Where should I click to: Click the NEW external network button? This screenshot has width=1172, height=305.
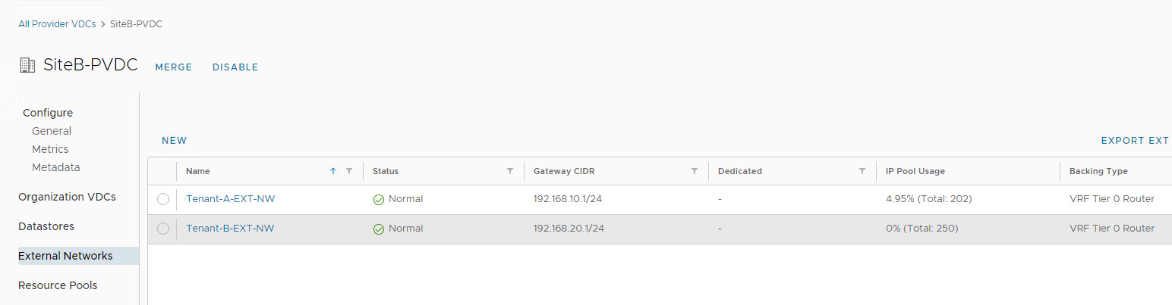174,141
